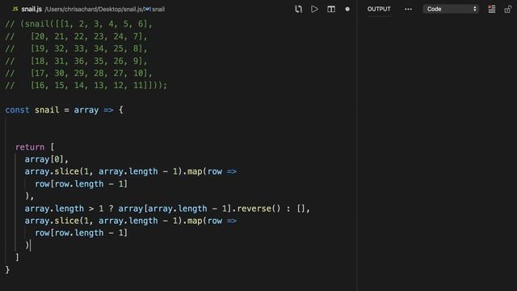Image resolution: width=517 pixels, height=291 pixels.
Task: Click the snail symbol breadcrumb
Action: [x=155, y=9]
